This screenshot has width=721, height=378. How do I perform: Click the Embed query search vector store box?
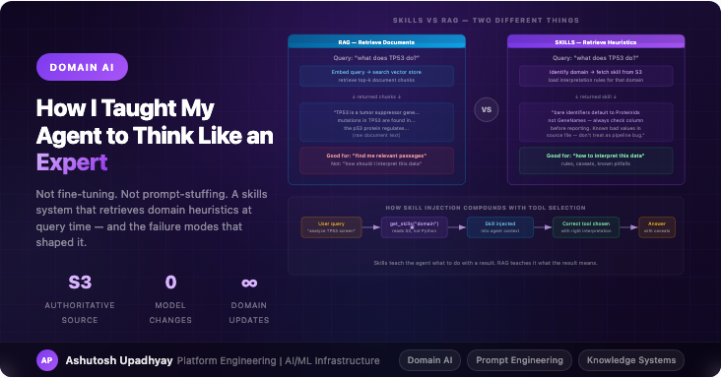point(376,76)
